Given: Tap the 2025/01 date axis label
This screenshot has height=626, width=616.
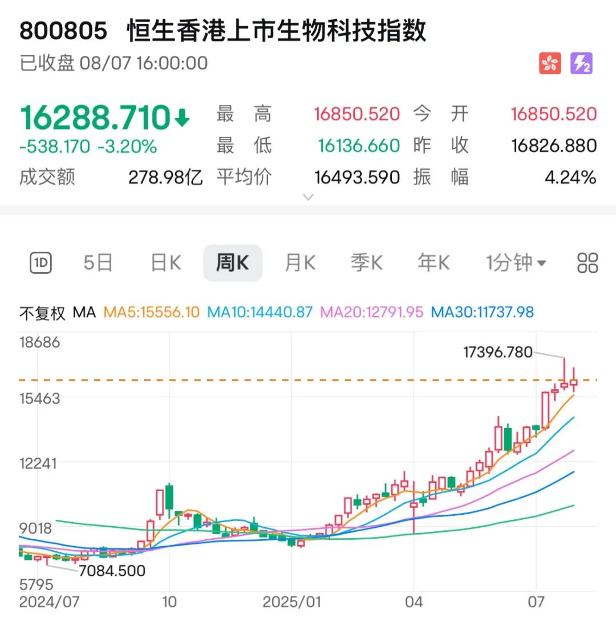Looking at the screenshot, I should (292, 602).
